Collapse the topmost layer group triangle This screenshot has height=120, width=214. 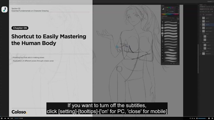point(202,34)
